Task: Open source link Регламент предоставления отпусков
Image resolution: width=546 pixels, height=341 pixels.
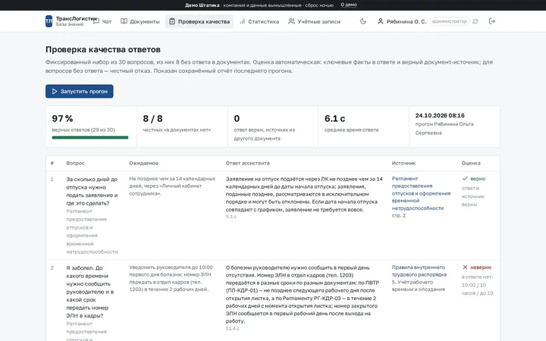Action: pyautogui.click(x=421, y=193)
